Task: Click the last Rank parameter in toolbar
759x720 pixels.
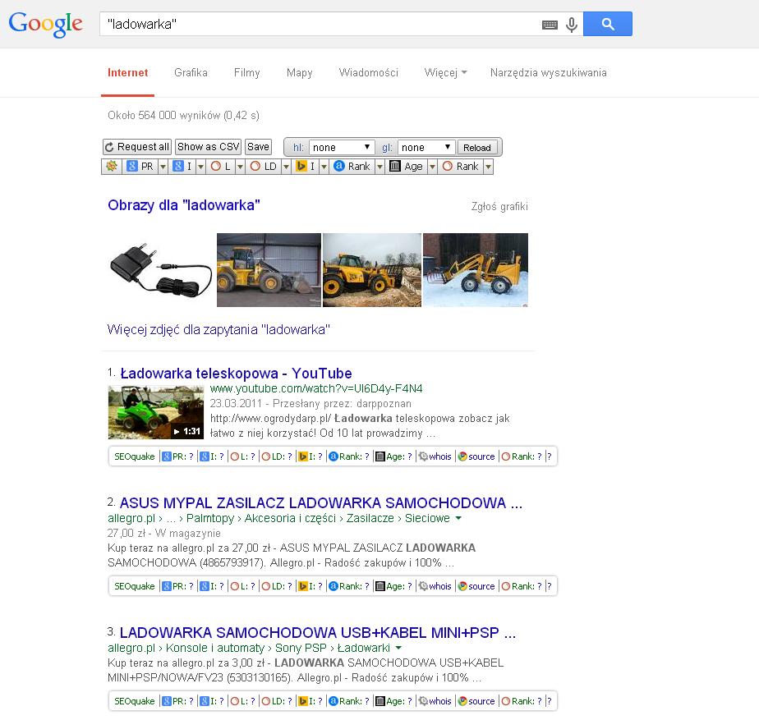Action: point(461,166)
